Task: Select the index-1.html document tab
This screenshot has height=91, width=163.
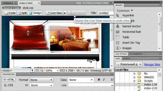Action: (26, 3)
